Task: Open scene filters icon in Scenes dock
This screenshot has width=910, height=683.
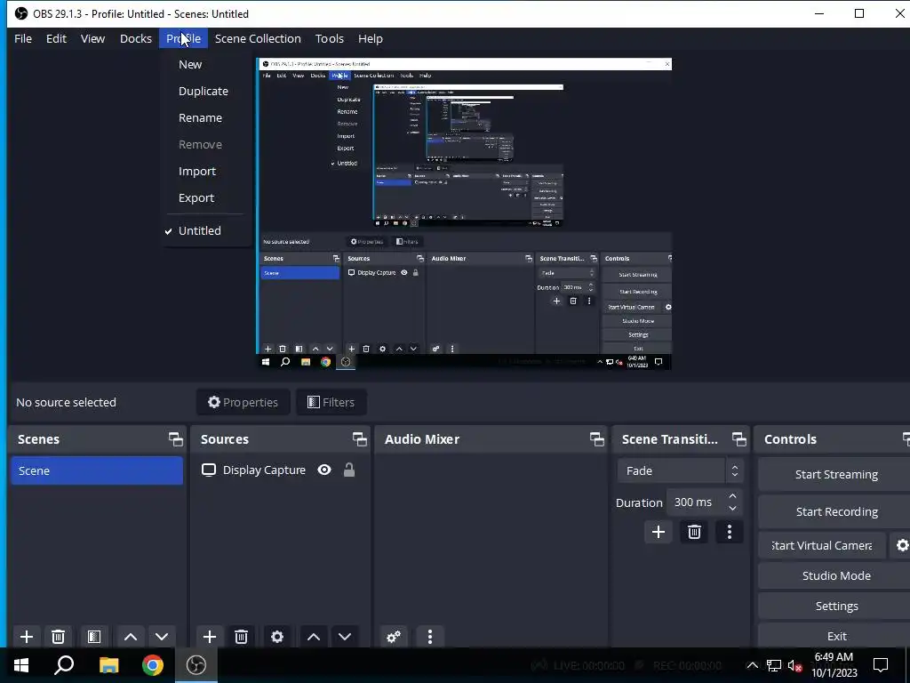Action: [x=94, y=637]
